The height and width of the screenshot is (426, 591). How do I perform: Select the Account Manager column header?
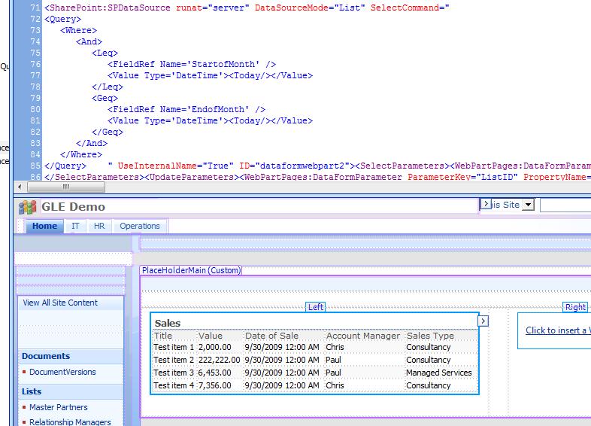[362, 336]
